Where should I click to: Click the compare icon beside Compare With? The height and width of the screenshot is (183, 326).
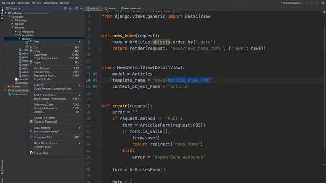pyautogui.click(x=31, y=137)
